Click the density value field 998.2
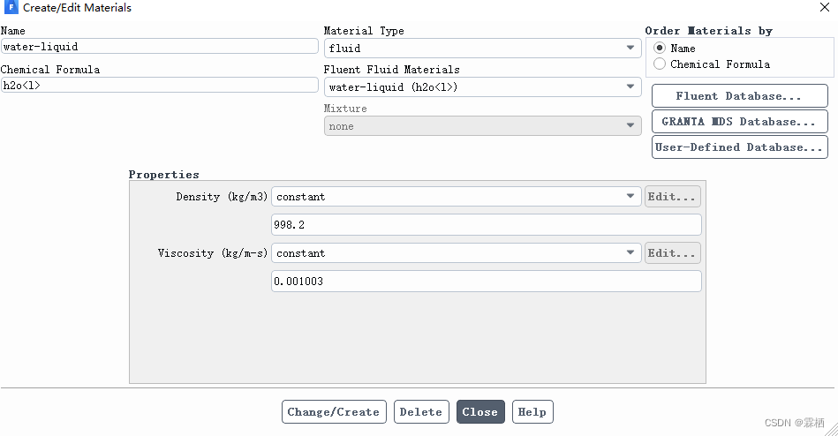 tap(486, 225)
